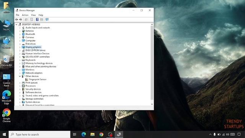The image size is (245, 138).
Task: Expand the Keyboards category
Action: click(x=20, y=60)
